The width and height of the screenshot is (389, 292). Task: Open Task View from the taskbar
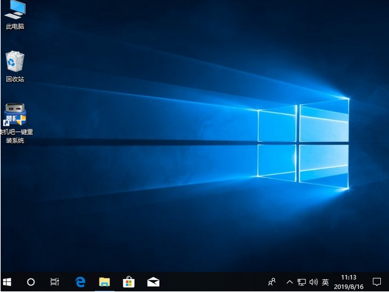point(55,282)
